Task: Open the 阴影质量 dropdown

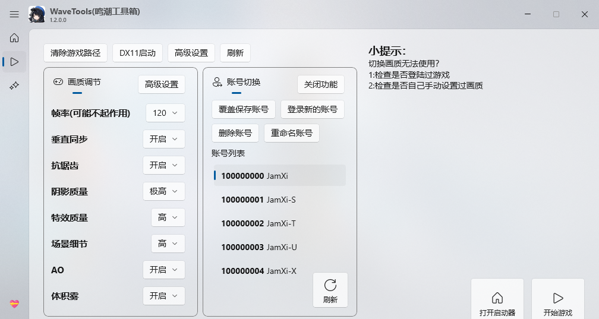Action: click(x=164, y=191)
